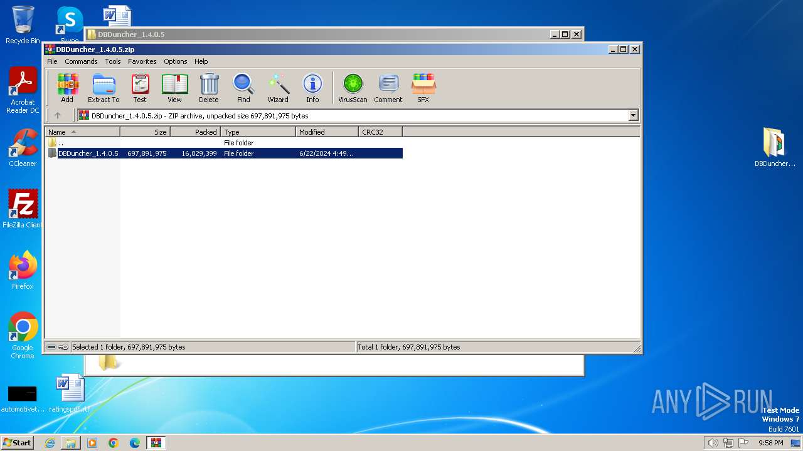Viewport: 803px width, 451px height.
Task: Click the network tray icon
Action: (x=728, y=443)
